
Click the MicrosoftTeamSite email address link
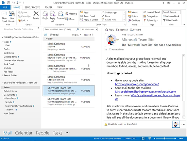coord(146,92)
